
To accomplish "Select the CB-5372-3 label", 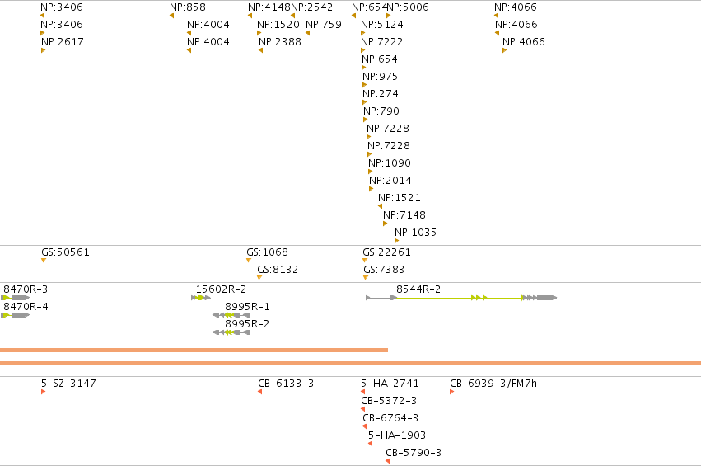I will (389, 401).
